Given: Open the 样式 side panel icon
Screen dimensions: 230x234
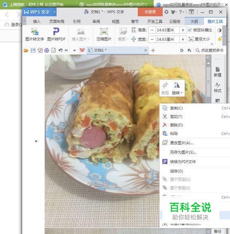Looking at the screenshot, I should click(x=218, y=88).
